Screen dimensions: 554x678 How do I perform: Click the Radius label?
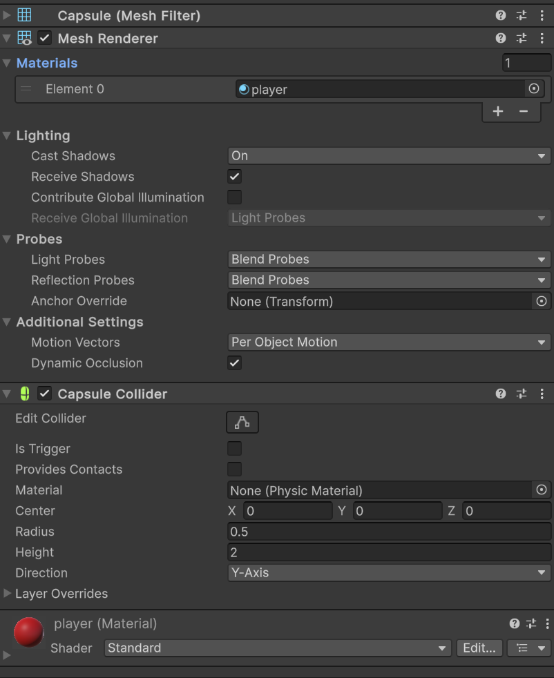(35, 532)
